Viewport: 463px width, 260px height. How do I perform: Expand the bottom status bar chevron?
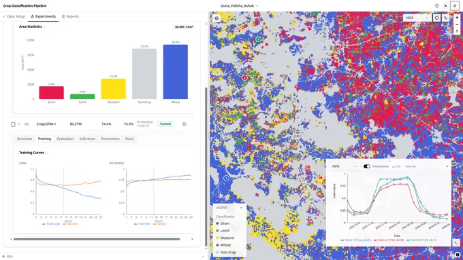[203, 257]
